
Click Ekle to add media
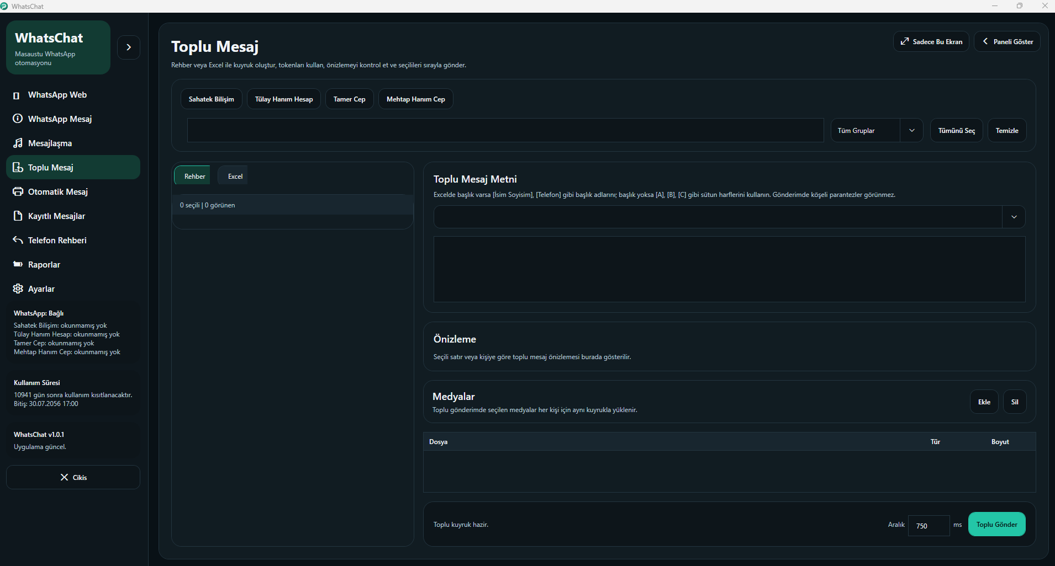point(984,402)
